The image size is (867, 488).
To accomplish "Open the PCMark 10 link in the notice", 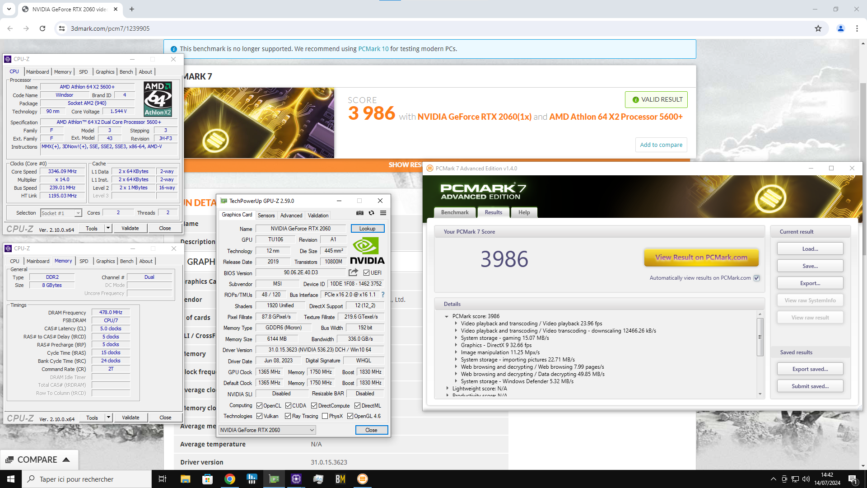I will pos(373,49).
